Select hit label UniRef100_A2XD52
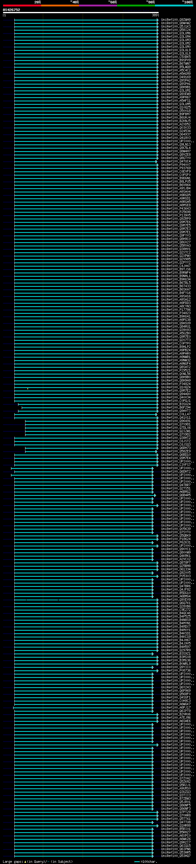The height and width of the screenshot is (864, 196). [176, 124]
